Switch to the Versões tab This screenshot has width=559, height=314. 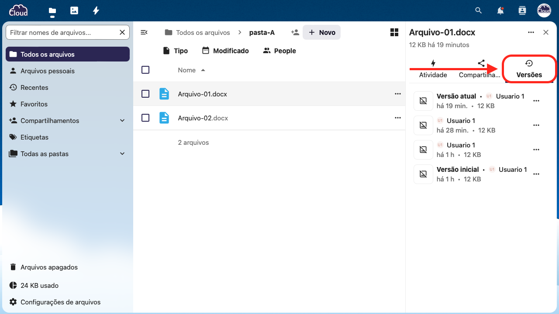pyautogui.click(x=529, y=69)
